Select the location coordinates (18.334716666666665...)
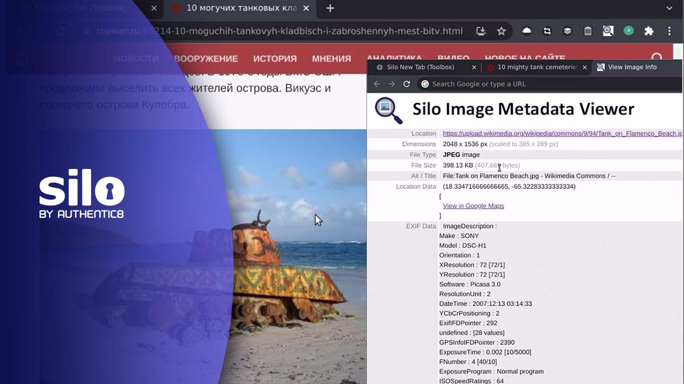Viewport: 684px width, 384px height. (509, 187)
